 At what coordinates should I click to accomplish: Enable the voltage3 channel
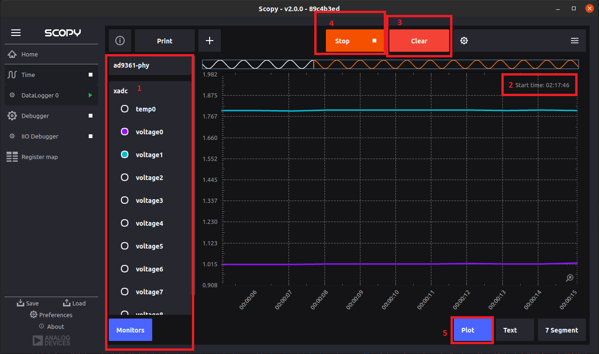coord(125,200)
